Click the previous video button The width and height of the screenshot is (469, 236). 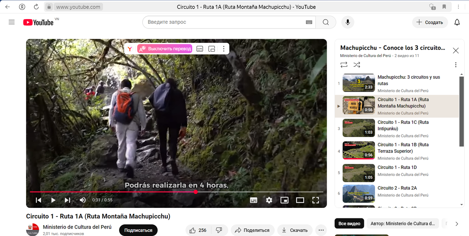pos(38,200)
